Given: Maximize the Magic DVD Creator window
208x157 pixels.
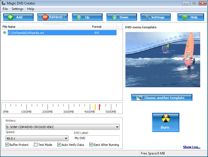Looking at the screenshot, I should pos(194,3).
